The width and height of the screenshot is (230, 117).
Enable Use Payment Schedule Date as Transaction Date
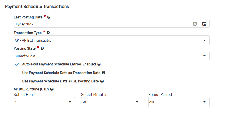17,73
